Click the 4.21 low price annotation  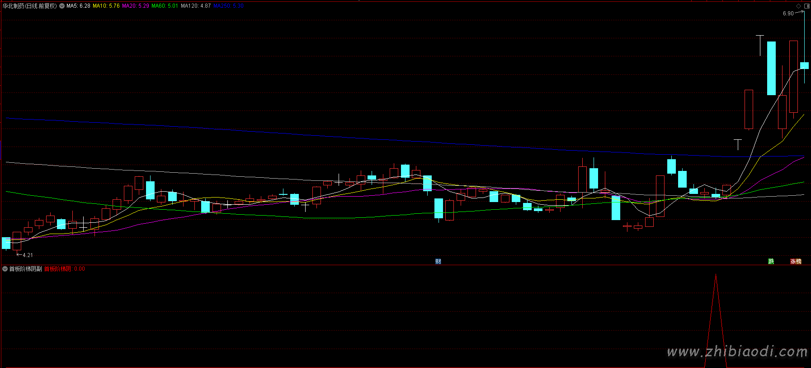point(28,255)
